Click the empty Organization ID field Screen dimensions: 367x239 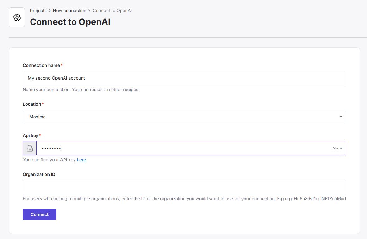(184, 187)
